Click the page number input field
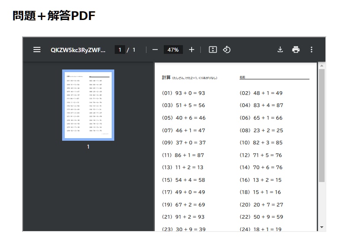The height and width of the screenshot is (245, 345). pyautogui.click(x=120, y=50)
